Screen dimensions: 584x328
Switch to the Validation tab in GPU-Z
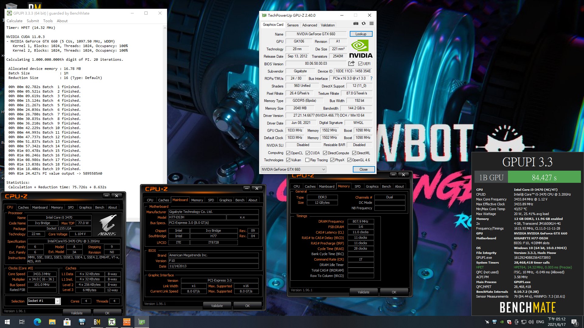click(x=328, y=25)
